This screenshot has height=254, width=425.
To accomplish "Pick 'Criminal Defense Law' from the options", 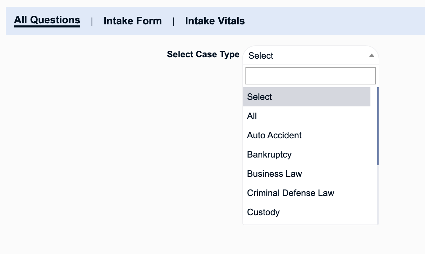I will pos(290,193).
